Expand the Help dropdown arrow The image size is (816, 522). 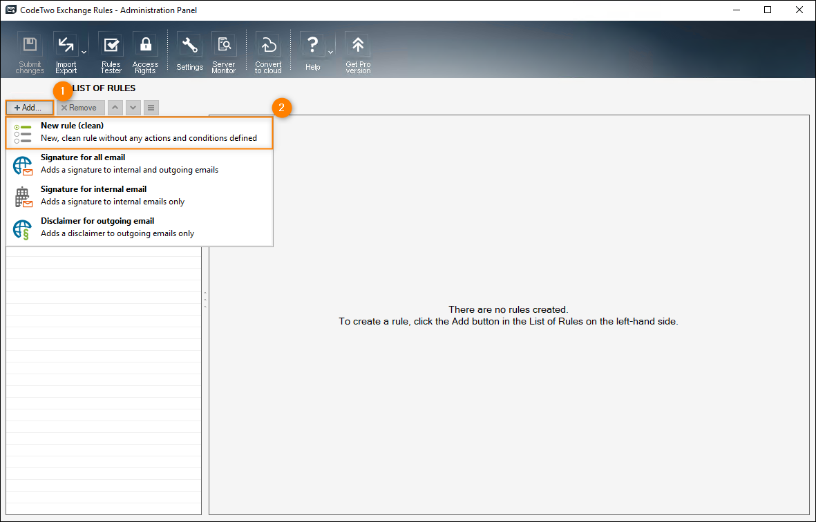[x=330, y=52]
